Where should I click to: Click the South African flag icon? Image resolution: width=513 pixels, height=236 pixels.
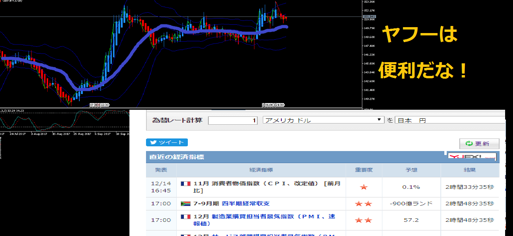(x=185, y=204)
